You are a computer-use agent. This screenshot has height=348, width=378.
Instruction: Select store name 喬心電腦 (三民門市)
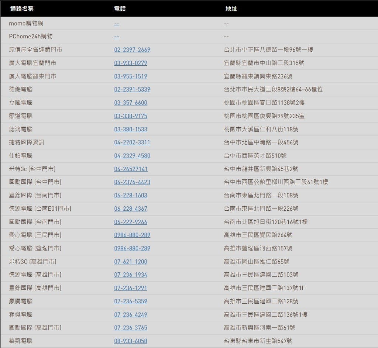click(x=35, y=235)
